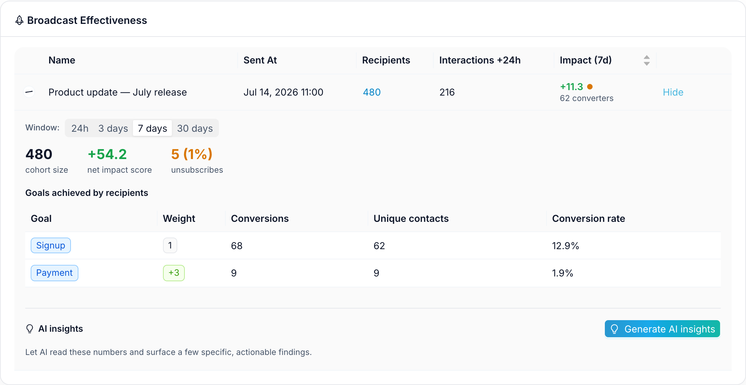Screen dimensions: 746x385
Task: Click the '5 (1%)' unsubscribes value
Action: pos(192,154)
